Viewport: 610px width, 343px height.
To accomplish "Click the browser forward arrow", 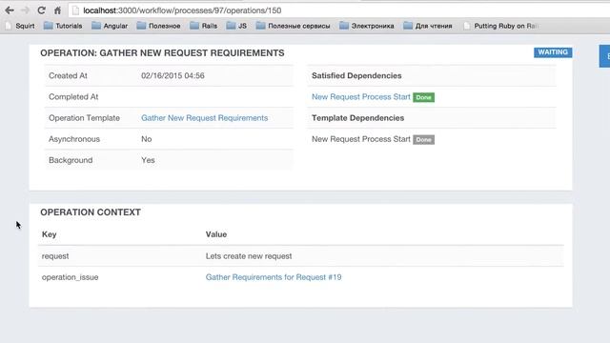I will click(x=26, y=10).
